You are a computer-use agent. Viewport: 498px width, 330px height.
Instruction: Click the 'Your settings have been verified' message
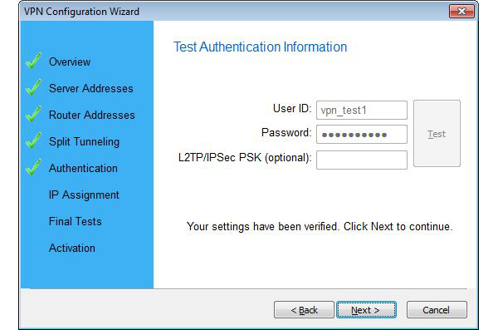320,227
